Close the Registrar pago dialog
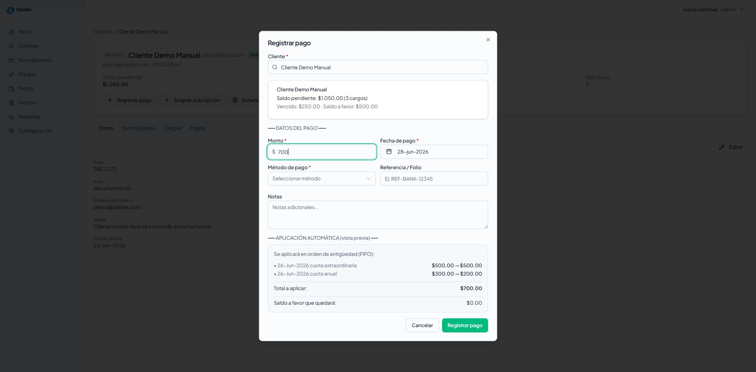This screenshot has height=372, width=756. coord(488,40)
